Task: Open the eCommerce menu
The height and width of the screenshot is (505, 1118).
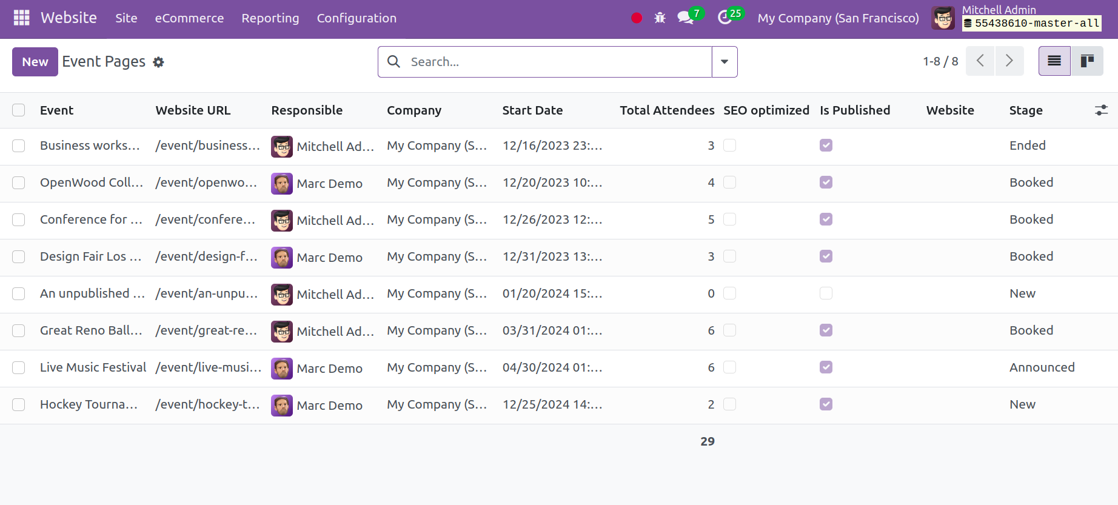Action: click(x=189, y=18)
